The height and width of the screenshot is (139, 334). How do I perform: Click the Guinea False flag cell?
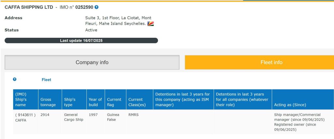(x=113, y=117)
